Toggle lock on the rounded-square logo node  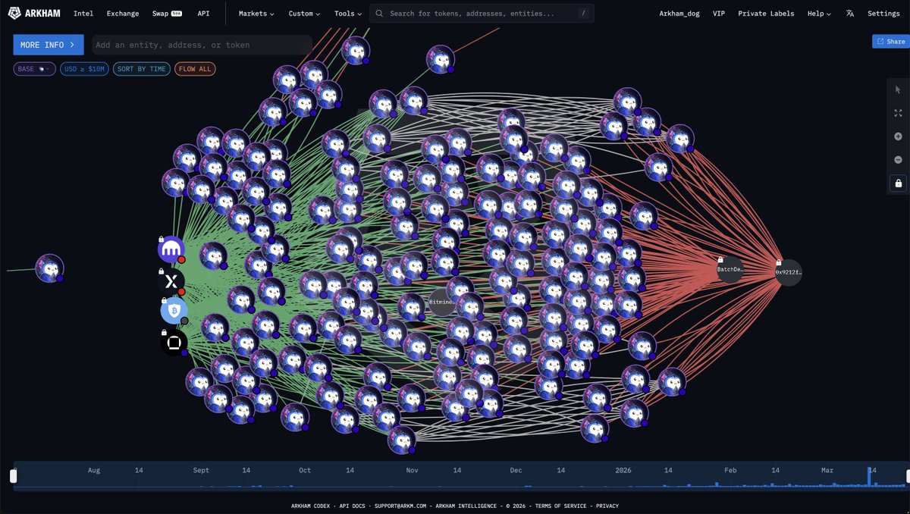pos(164,332)
